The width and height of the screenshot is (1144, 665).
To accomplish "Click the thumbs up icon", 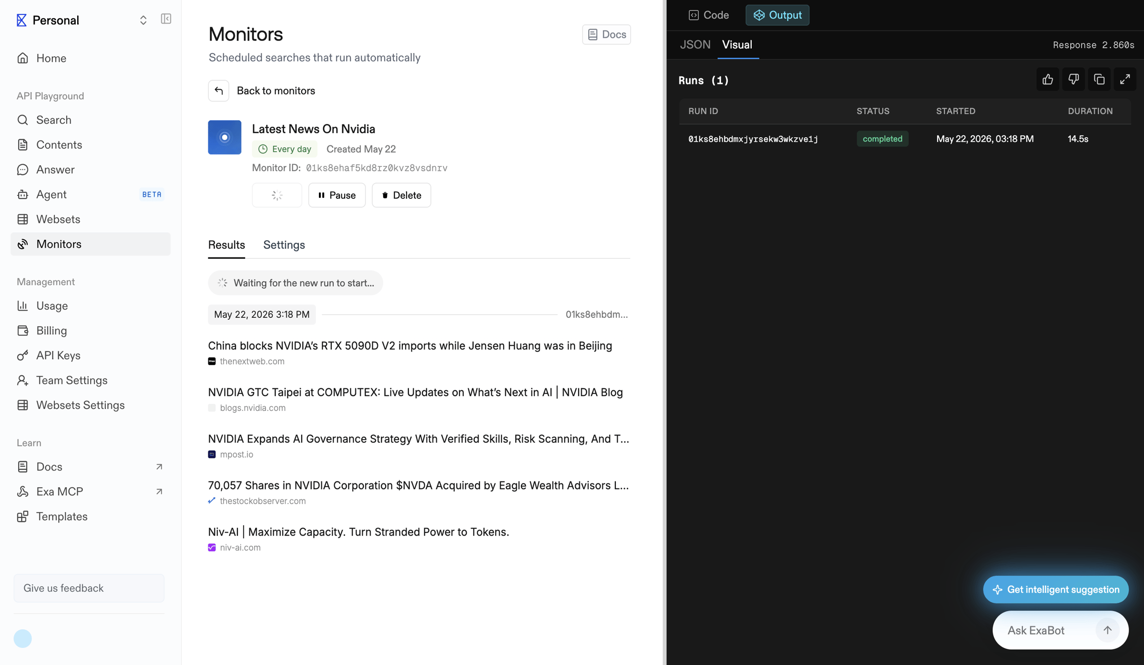I will coord(1048,79).
